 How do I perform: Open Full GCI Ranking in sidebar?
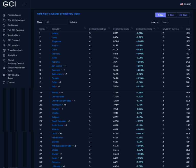point(16,30)
